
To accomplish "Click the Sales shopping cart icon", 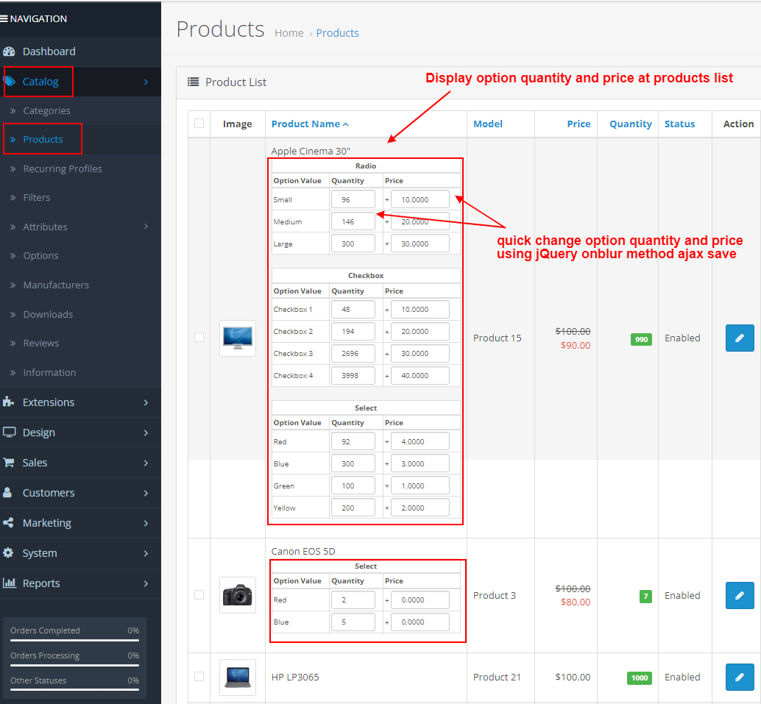I will [8, 463].
